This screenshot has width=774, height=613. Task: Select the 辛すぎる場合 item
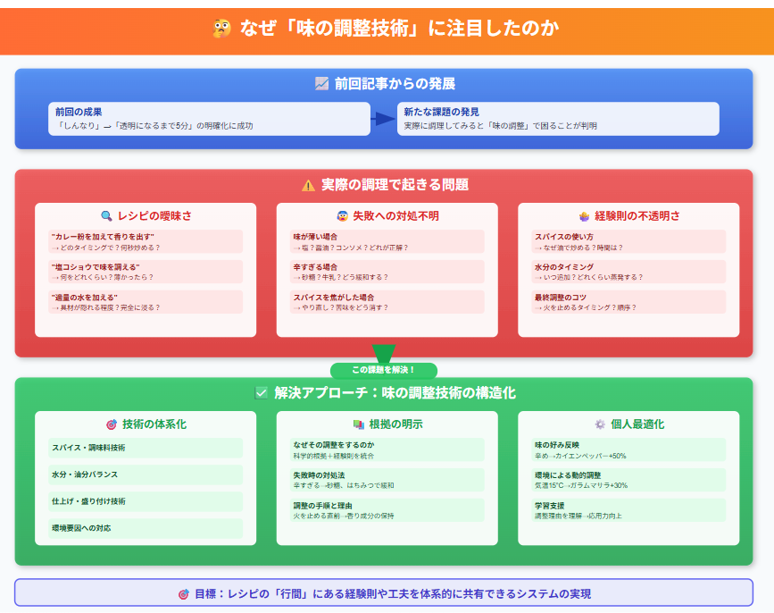pos(387,272)
